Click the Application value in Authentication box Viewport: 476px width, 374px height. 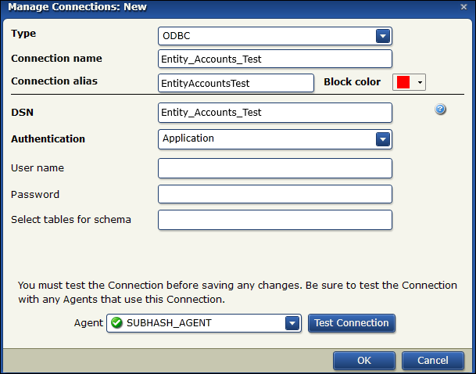click(x=188, y=139)
